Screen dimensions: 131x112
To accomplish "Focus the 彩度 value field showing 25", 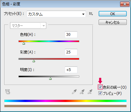I will point(71,52).
